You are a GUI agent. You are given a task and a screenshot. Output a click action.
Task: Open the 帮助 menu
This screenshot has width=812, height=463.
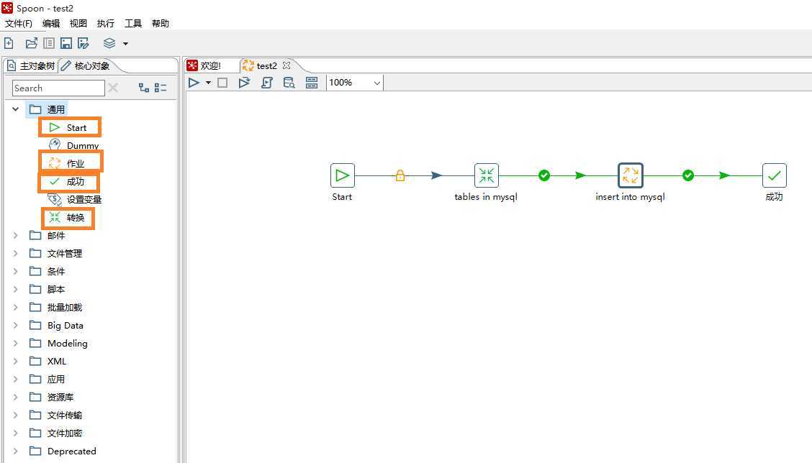click(x=161, y=23)
